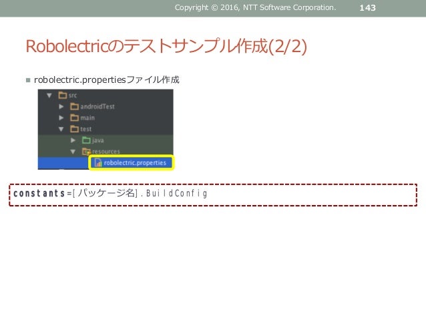Expand the androidTest folder arrow
Screen dimensions: 426x320
click(61, 107)
